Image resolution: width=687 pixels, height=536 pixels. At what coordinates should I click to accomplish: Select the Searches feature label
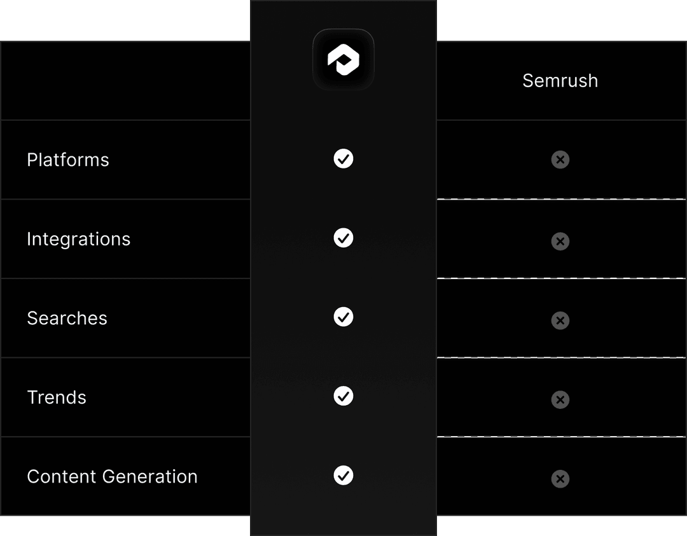[67, 318]
